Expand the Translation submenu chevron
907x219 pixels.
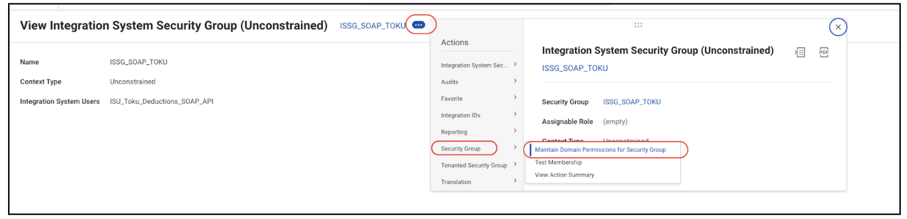click(515, 181)
